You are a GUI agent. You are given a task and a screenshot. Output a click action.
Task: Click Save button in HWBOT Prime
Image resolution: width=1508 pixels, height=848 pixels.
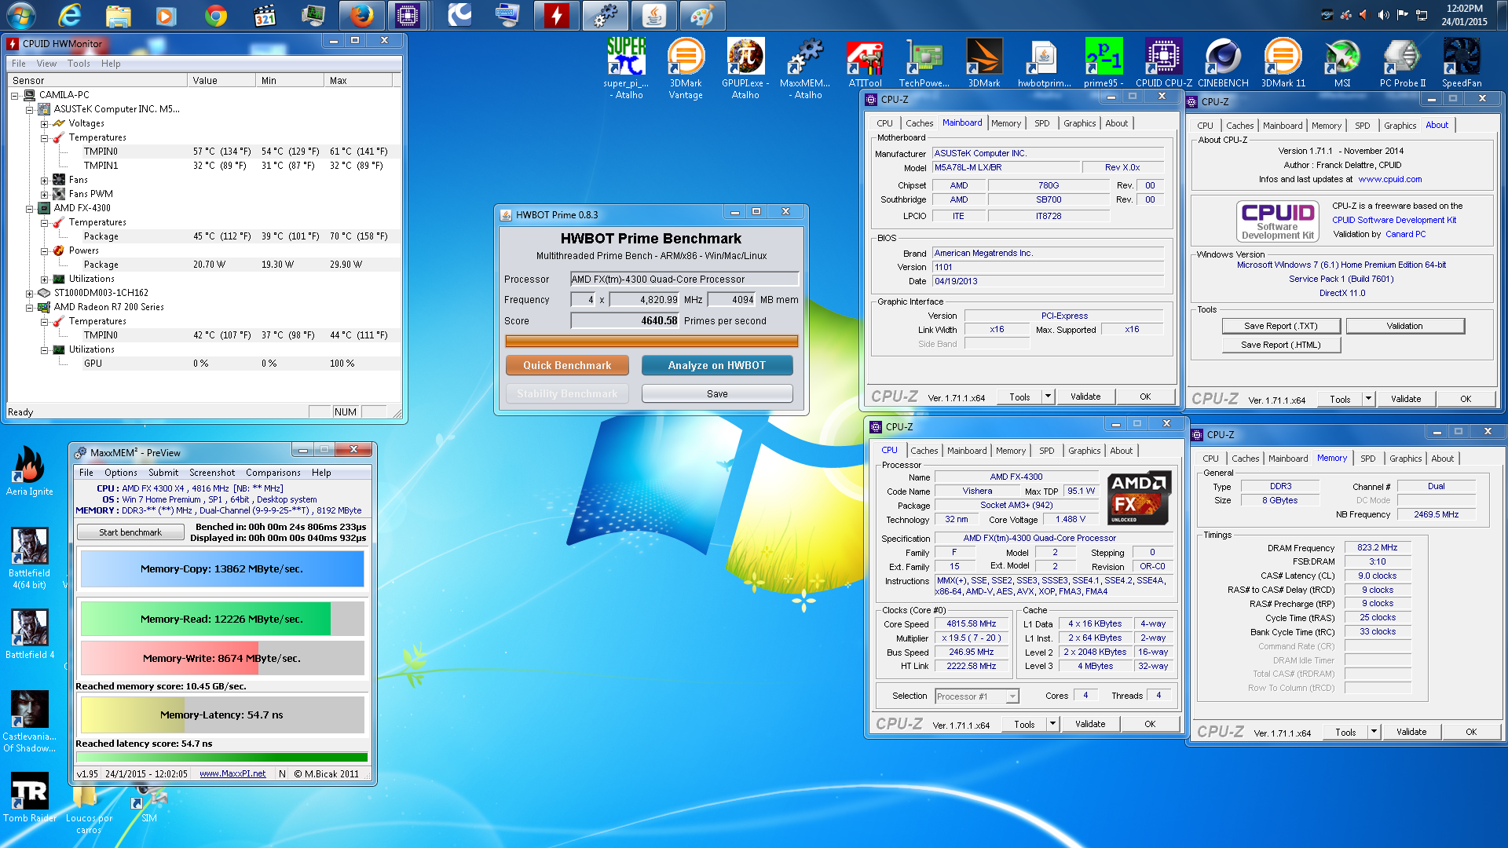(x=717, y=393)
